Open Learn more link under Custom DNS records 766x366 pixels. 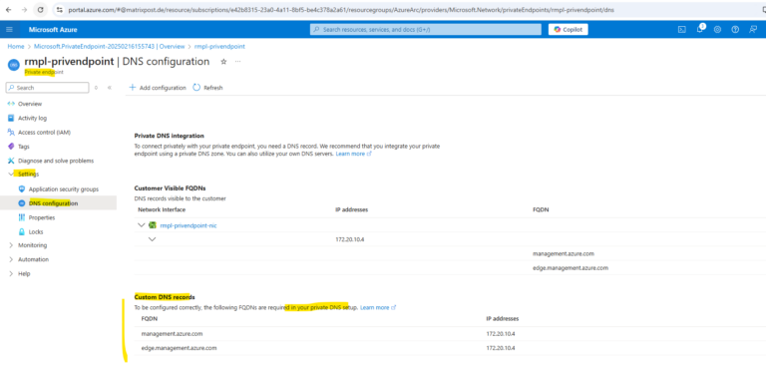click(x=378, y=307)
